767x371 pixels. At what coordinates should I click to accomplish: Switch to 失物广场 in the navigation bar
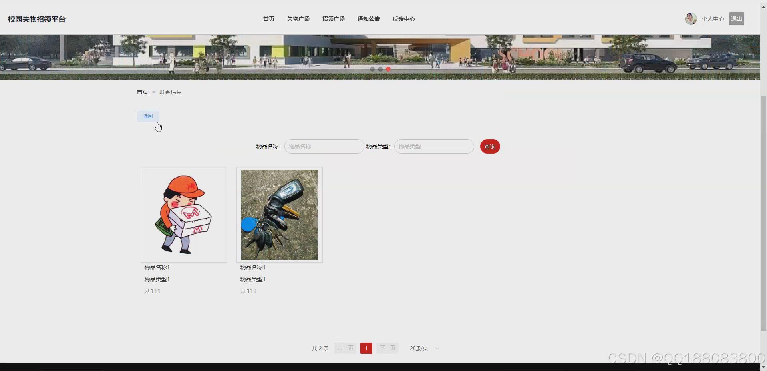298,19
